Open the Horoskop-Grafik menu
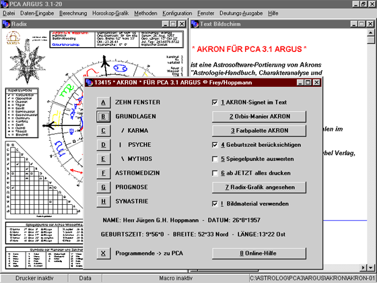377x283 pixels. pos(110,13)
